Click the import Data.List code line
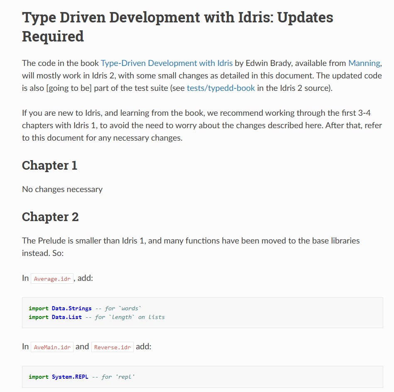This screenshot has height=392, width=394. [96, 317]
